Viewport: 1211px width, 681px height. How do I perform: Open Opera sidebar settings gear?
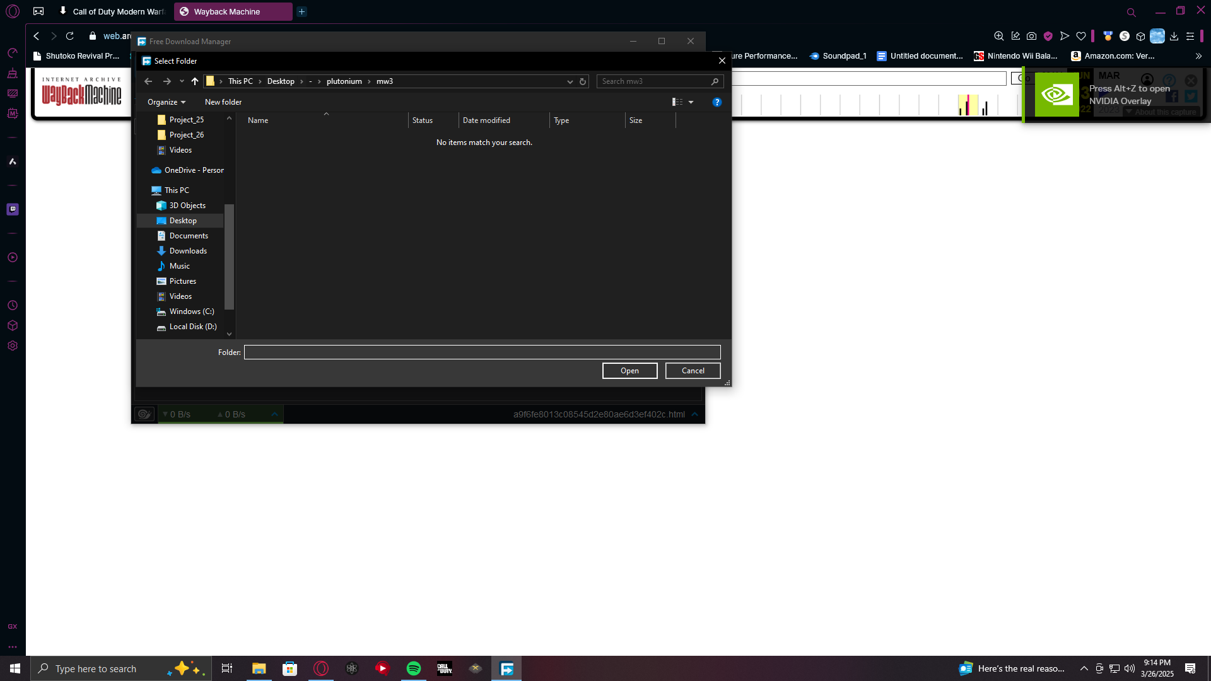point(13,346)
